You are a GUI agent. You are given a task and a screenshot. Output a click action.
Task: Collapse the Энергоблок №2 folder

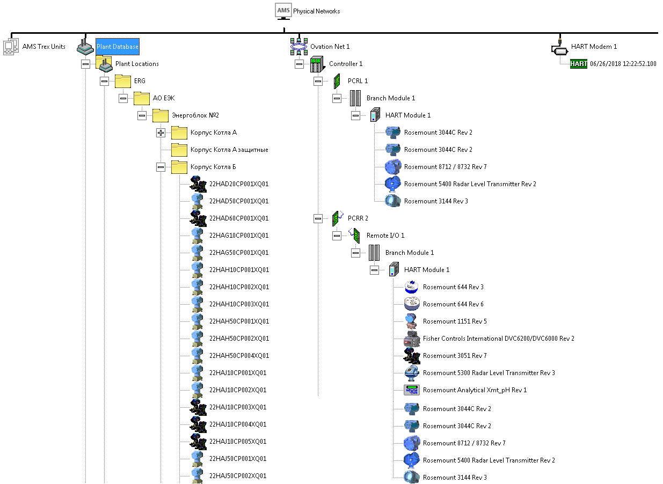pyautogui.click(x=142, y=115)
